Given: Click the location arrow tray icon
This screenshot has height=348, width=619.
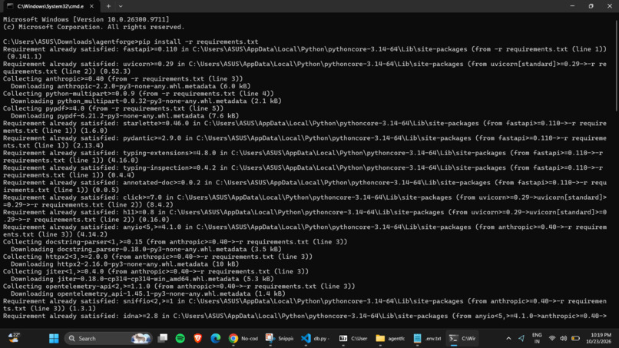Looking at the screenshot, I should pyautogui.click(x=521, y=339).
